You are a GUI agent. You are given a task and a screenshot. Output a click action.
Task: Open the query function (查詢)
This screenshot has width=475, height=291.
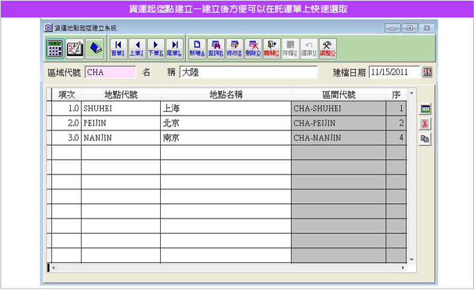tap(216, 48)
